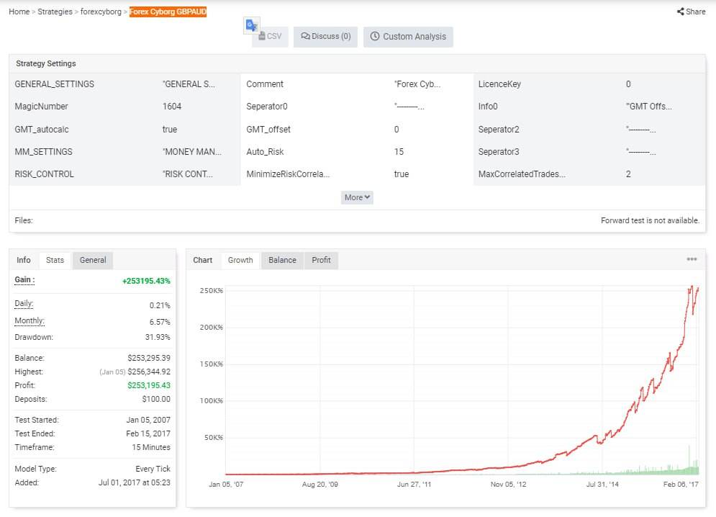Show the Profit chart tab
716x517 pixels.
(x=321, y=260)
